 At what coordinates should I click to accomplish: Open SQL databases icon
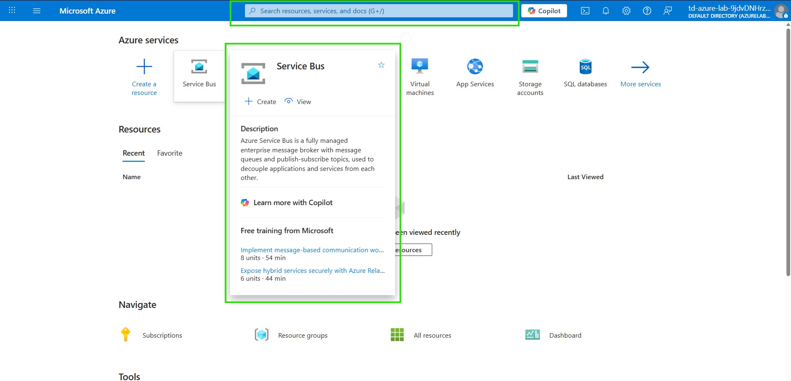coord(585,66)
